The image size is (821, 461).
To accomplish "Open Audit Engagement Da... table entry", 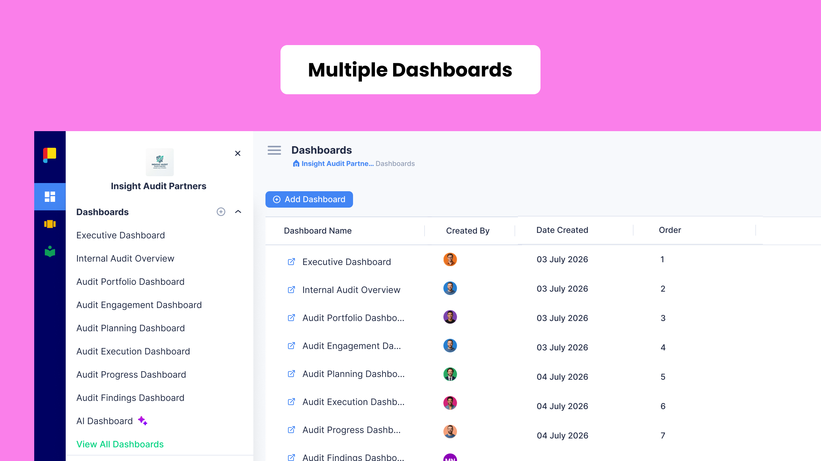I will 352,346.
